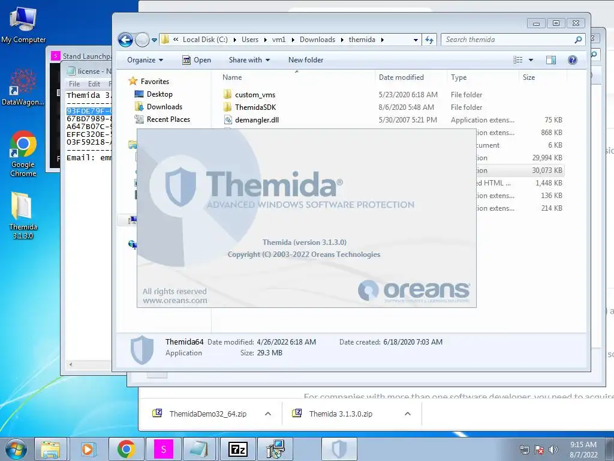This screenshot has width=614, height=461.
Task: Click Users in the address path
Action: tap(250, 40)
